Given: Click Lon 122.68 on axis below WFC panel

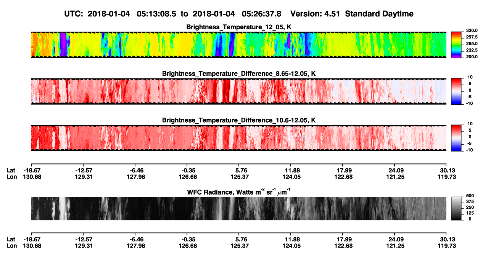Looking at the screenshot, I should pyautogui.click(x=343, y=246).
